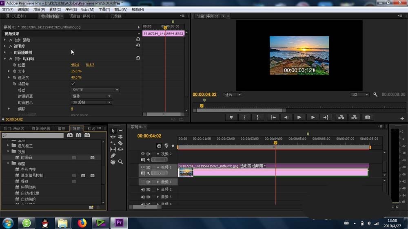Filter effects by 32-bit color badge
Screen dimensions: 408x229
(x=78, y=135)
